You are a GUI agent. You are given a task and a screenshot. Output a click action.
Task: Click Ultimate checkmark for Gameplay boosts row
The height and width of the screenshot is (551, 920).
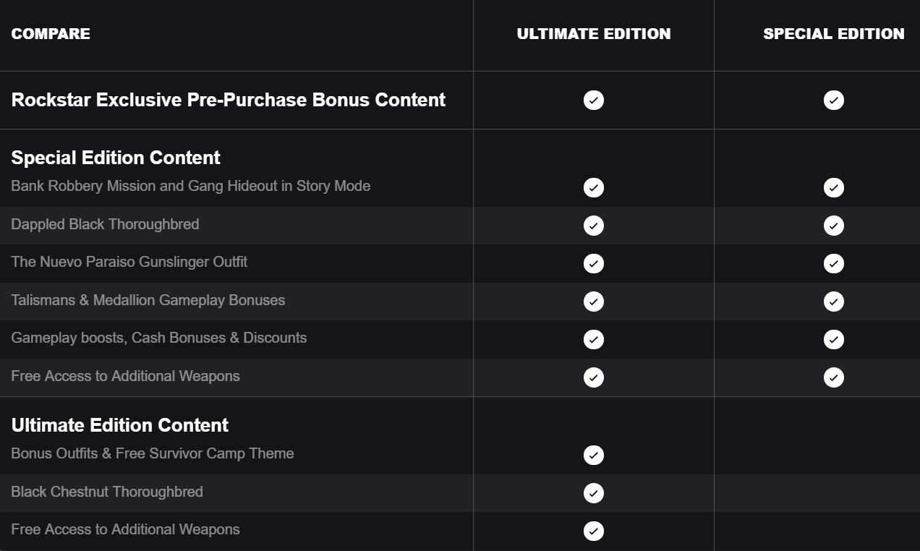[593, 339]
